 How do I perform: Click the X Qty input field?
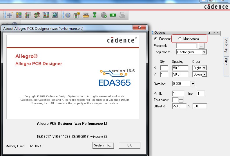(164, 68)
